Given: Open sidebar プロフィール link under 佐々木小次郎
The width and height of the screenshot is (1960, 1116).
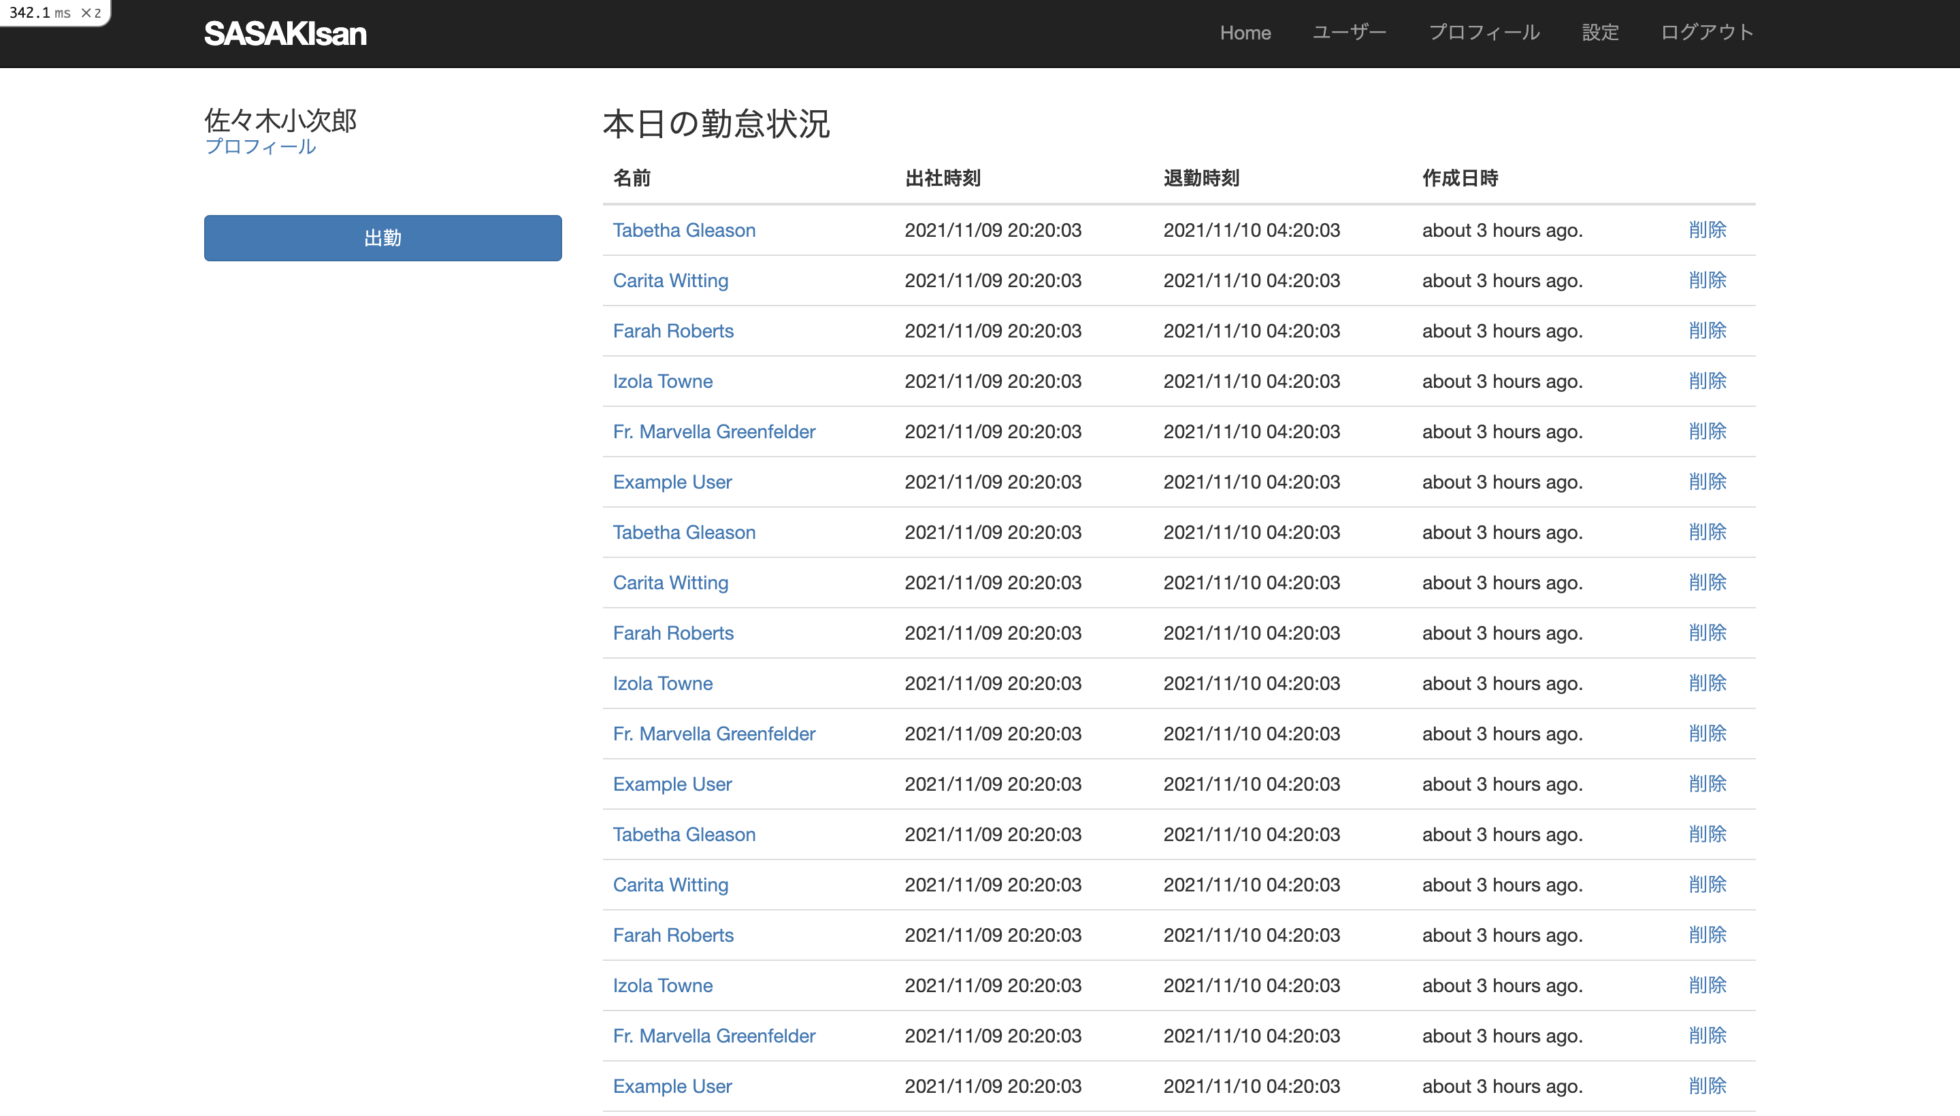Looking at the screenshot, I should pyautogui.click(x=260, y=147).
